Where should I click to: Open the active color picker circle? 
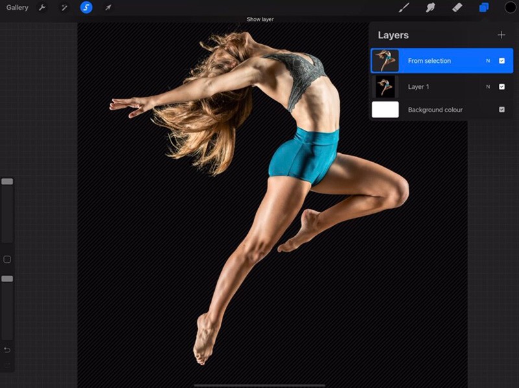tap(510, 8)
